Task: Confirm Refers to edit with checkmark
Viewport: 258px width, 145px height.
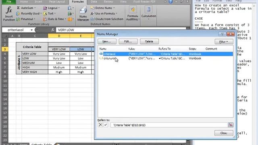Action: click(106, 125)
